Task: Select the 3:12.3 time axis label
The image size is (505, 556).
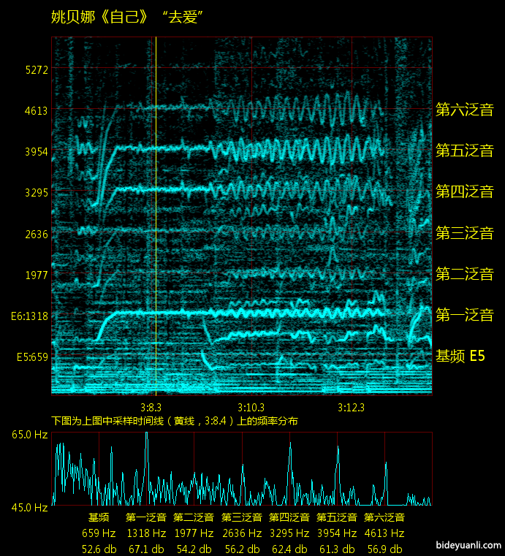Action: tap(351, 407)
